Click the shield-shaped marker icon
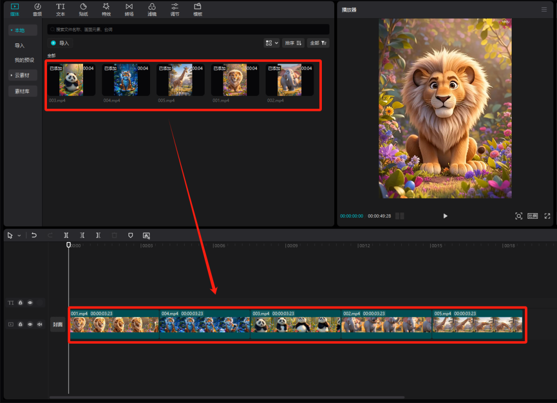 [x=130, y=235]
